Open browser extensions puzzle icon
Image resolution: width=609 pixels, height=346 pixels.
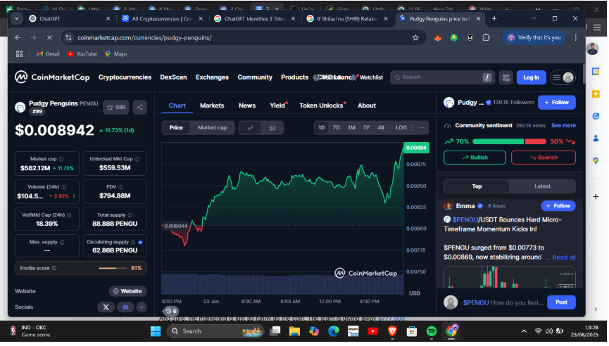[486, 38]
